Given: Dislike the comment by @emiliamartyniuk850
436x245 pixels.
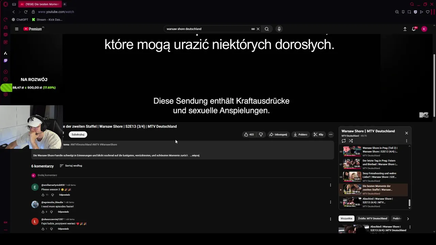Looking at the screenshot, I should coord(52,195).
